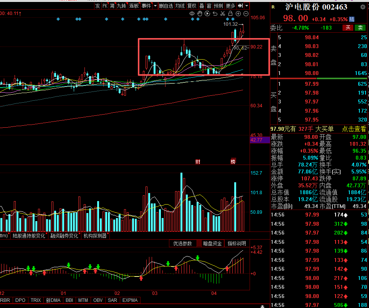Click the red 买 buy button
369x308 pixels.
tap(348, 28)
